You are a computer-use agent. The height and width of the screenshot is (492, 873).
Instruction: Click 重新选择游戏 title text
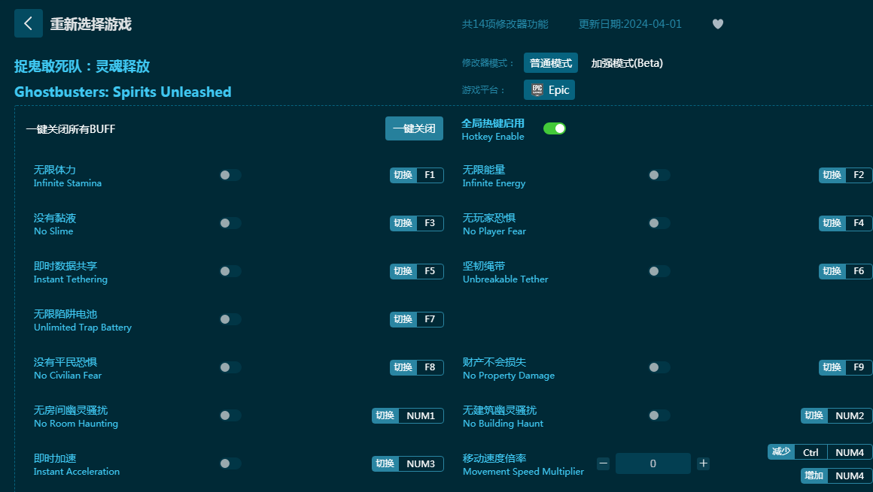[91, 24]
